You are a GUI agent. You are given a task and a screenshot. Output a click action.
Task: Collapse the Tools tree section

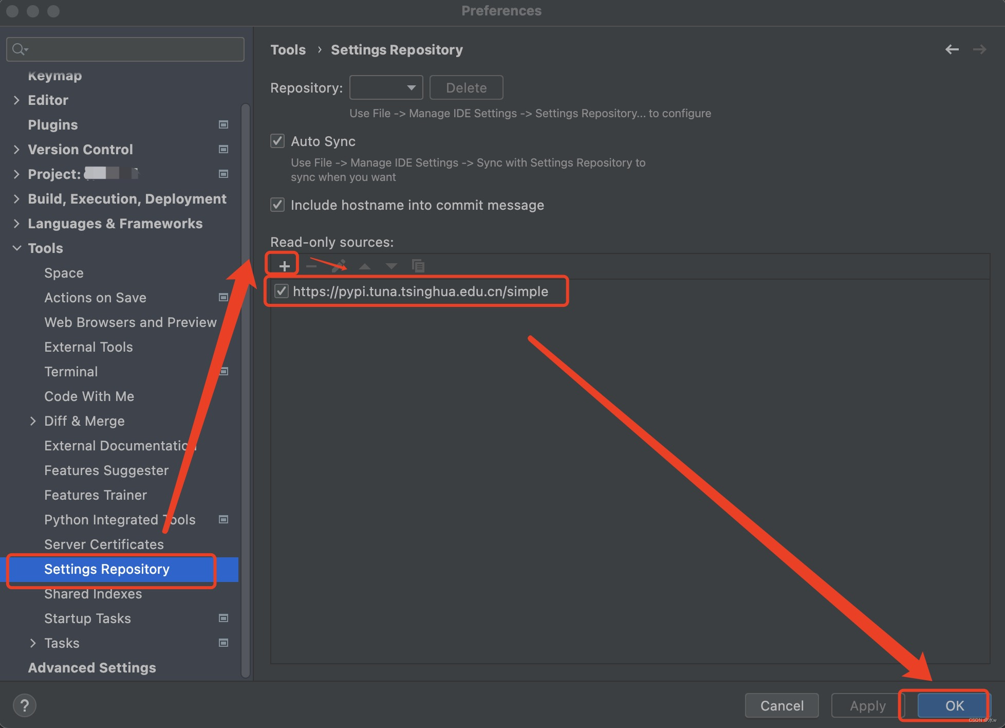pos(16,248)
